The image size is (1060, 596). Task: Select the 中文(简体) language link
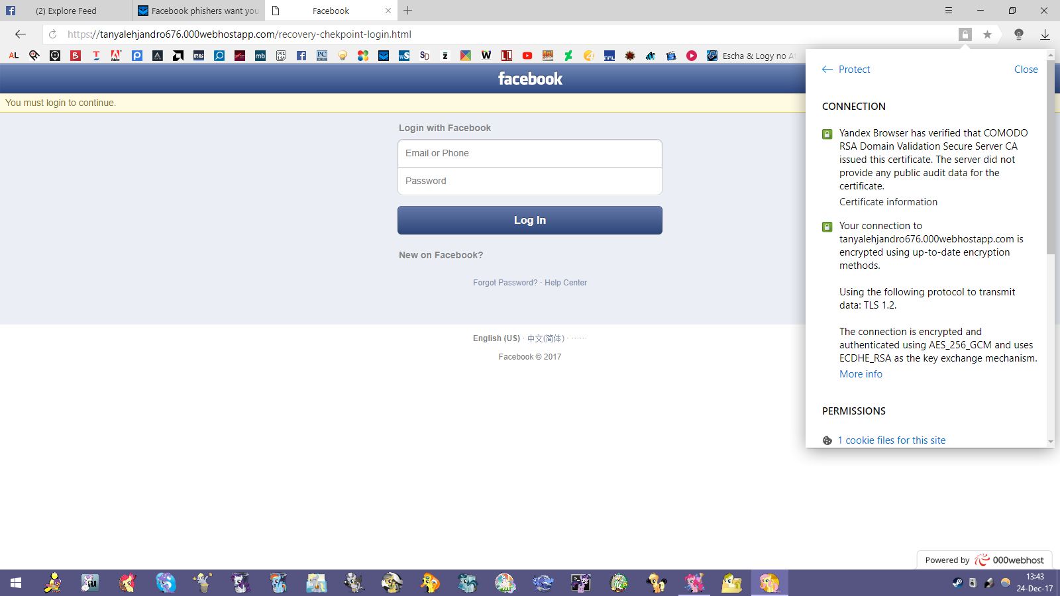coord(546,338)
